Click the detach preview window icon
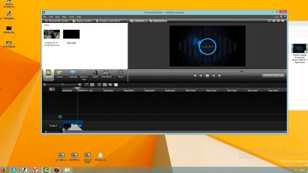This screenshot has height=173, width=308. [x=283, y=21]
